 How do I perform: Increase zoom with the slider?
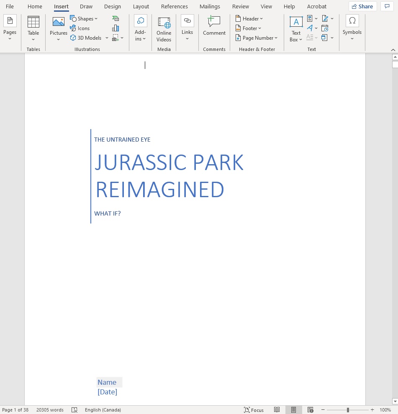(372, 410)
